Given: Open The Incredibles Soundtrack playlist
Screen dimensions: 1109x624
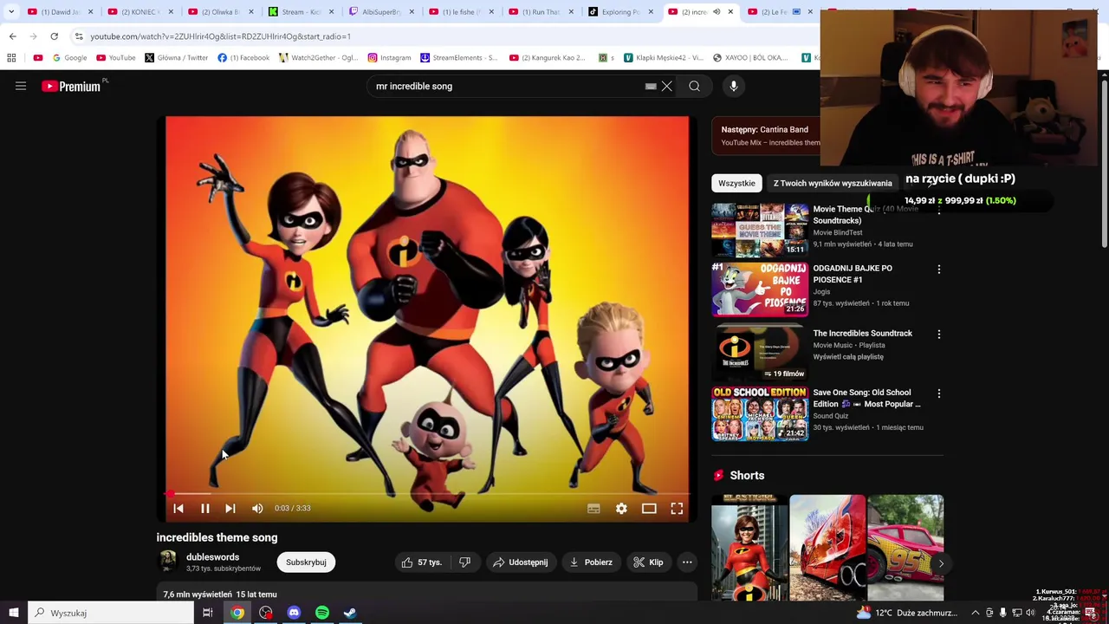Looking at the screenshot, I should 760,354.
